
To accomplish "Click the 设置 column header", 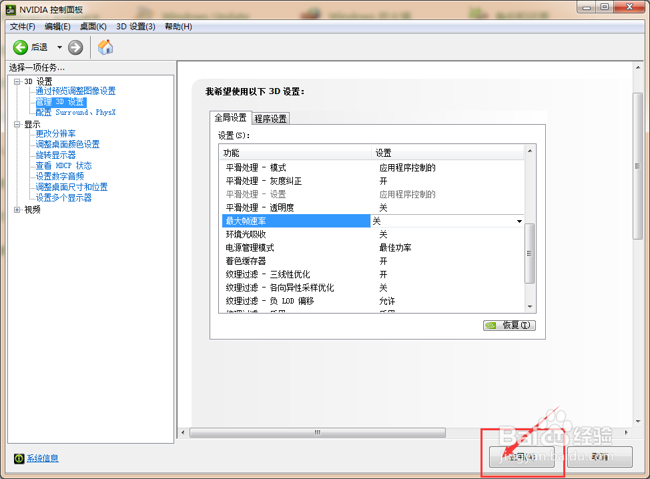I will click(448, 153).
